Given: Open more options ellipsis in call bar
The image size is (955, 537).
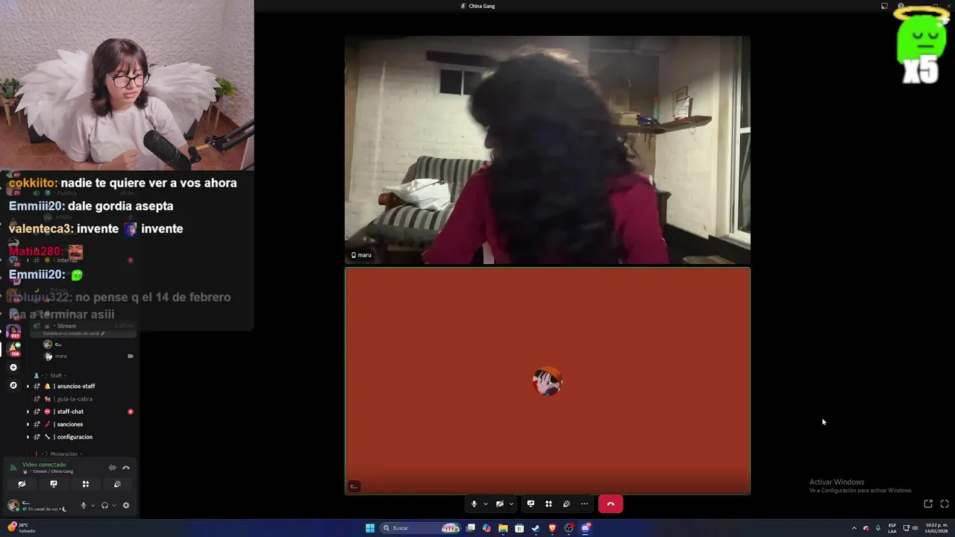Looking at the screenshot, I should point(584,504).
